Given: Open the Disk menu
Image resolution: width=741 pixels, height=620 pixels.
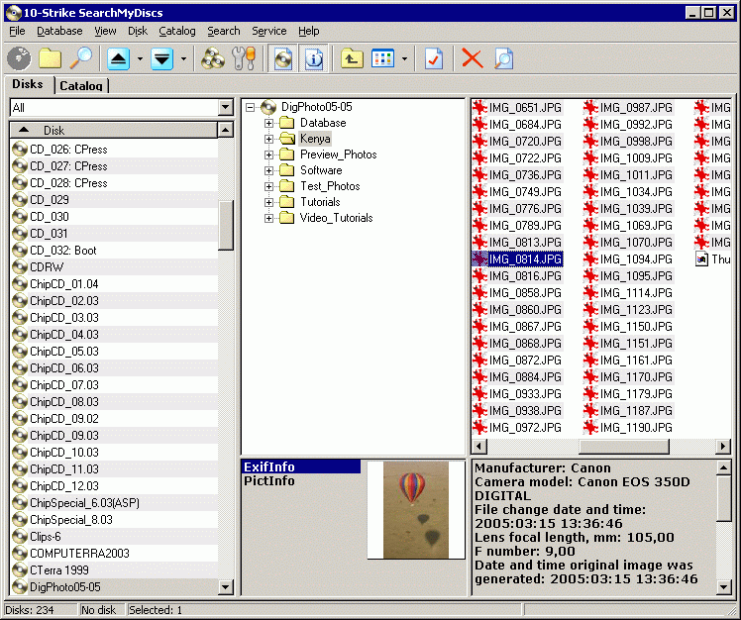Looking at the screenshot, I should [x=138, y=31].
